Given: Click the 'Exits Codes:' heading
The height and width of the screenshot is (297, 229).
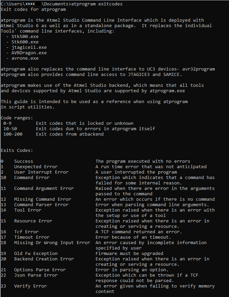Looking at the screenshot, I should coord(17,151).
